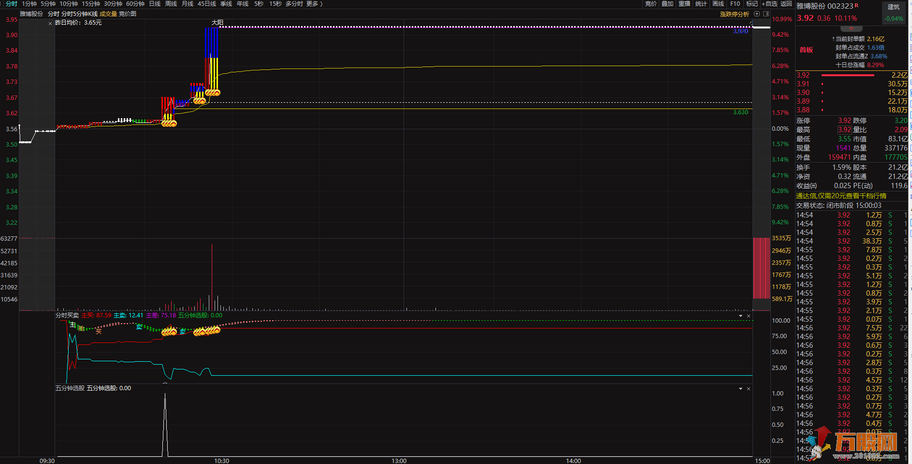
Task: Open the 月线 monthly chart
Action: tap(188, 4)
